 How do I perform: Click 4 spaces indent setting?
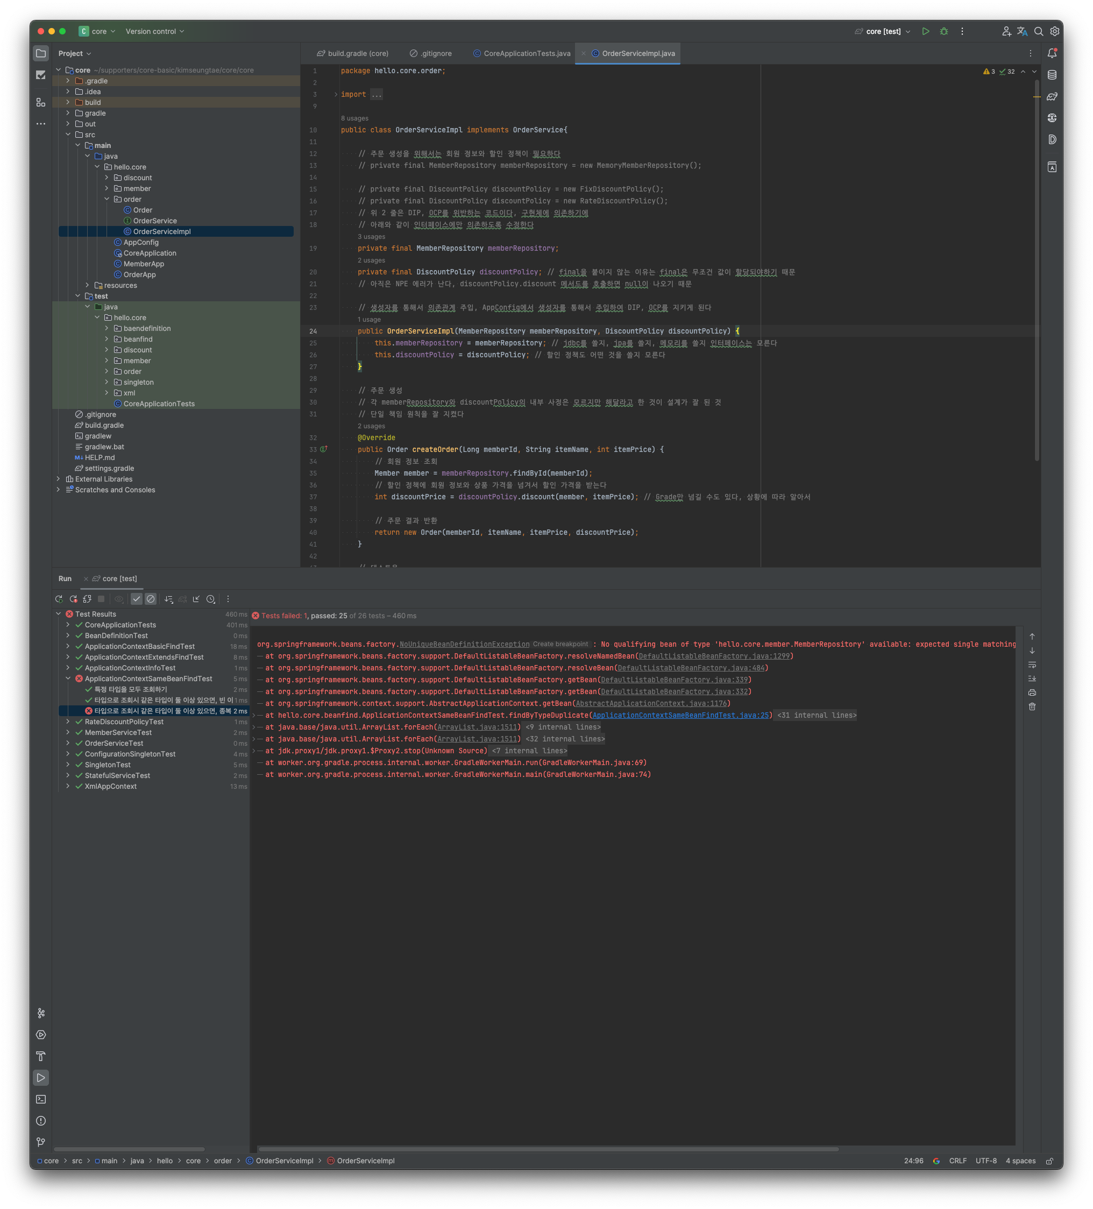pos(1020,1161)
